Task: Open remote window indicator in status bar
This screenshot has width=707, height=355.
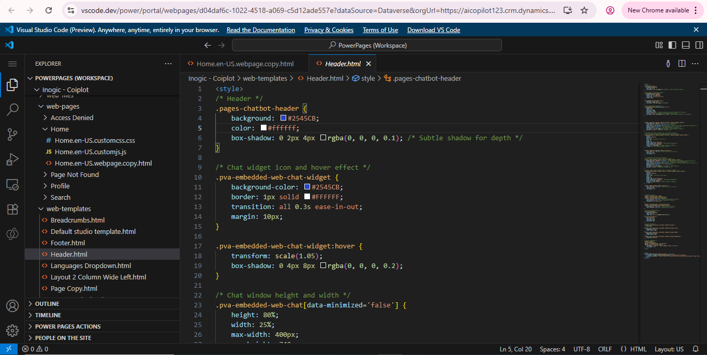Action: [9, 349]
